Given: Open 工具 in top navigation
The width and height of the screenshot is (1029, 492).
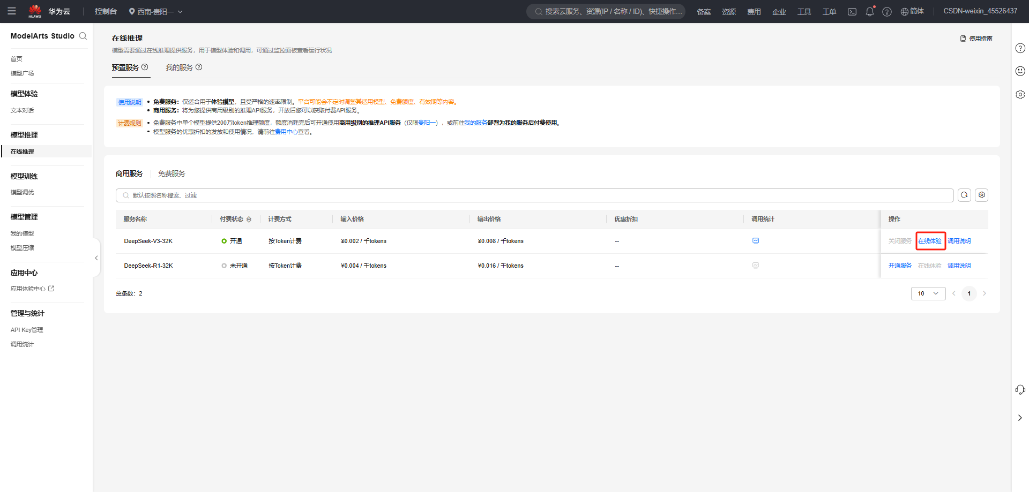Looking at the screenshot, I should [x=804, y=12].
